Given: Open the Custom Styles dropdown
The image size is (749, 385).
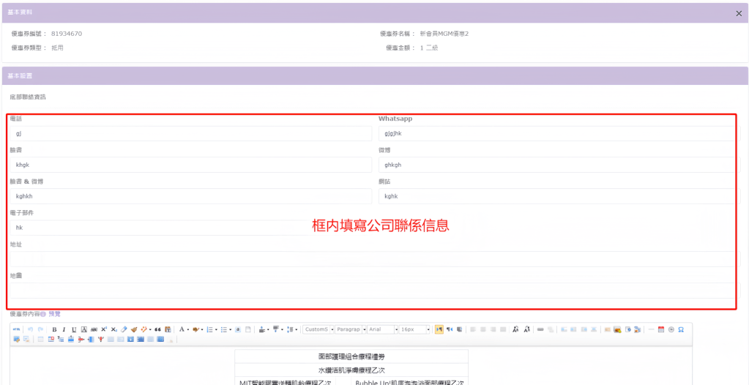Looking at the screenshot, I should pyautogui.click(x=318, y=329).
